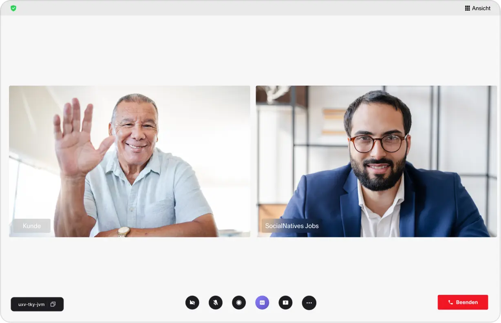Turn the camera back on

192,303
